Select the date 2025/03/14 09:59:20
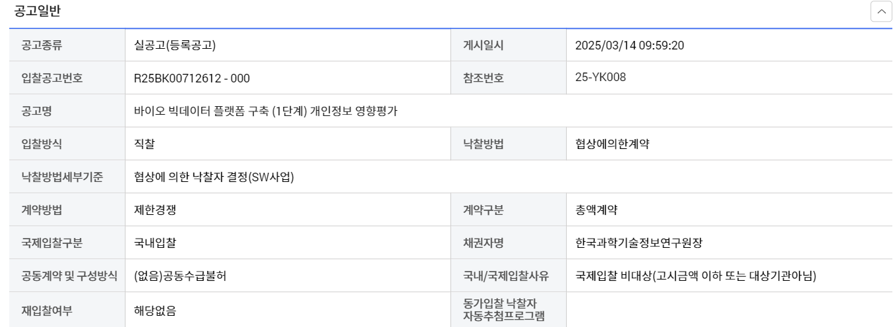This screenshot has height=327, width=893. pos(629,45)
